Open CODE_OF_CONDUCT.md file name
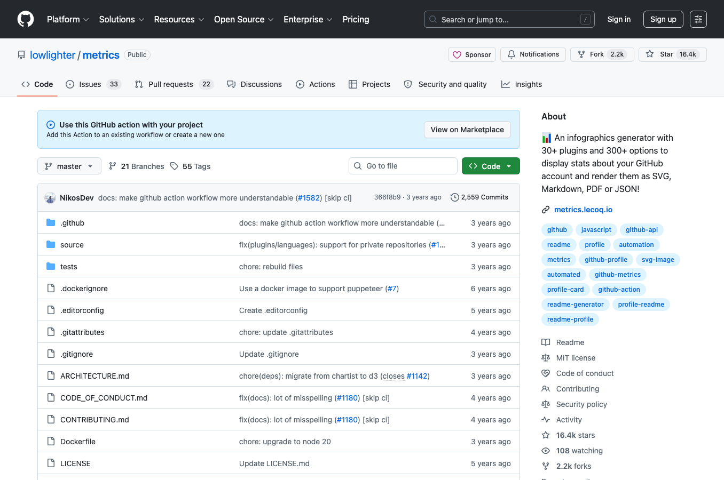Screen dimensions: 724x480 104,398
